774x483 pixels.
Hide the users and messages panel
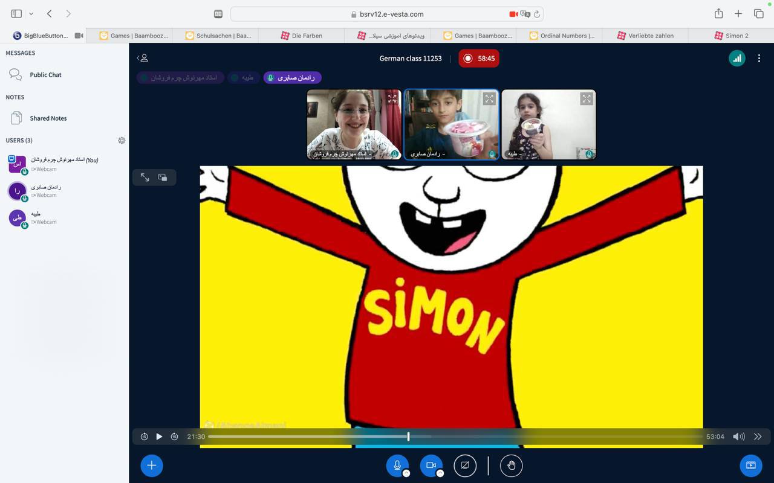[143, 58]
